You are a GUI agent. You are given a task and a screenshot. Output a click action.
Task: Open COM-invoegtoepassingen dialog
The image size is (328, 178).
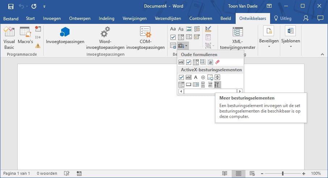click(x=146, y=38)
